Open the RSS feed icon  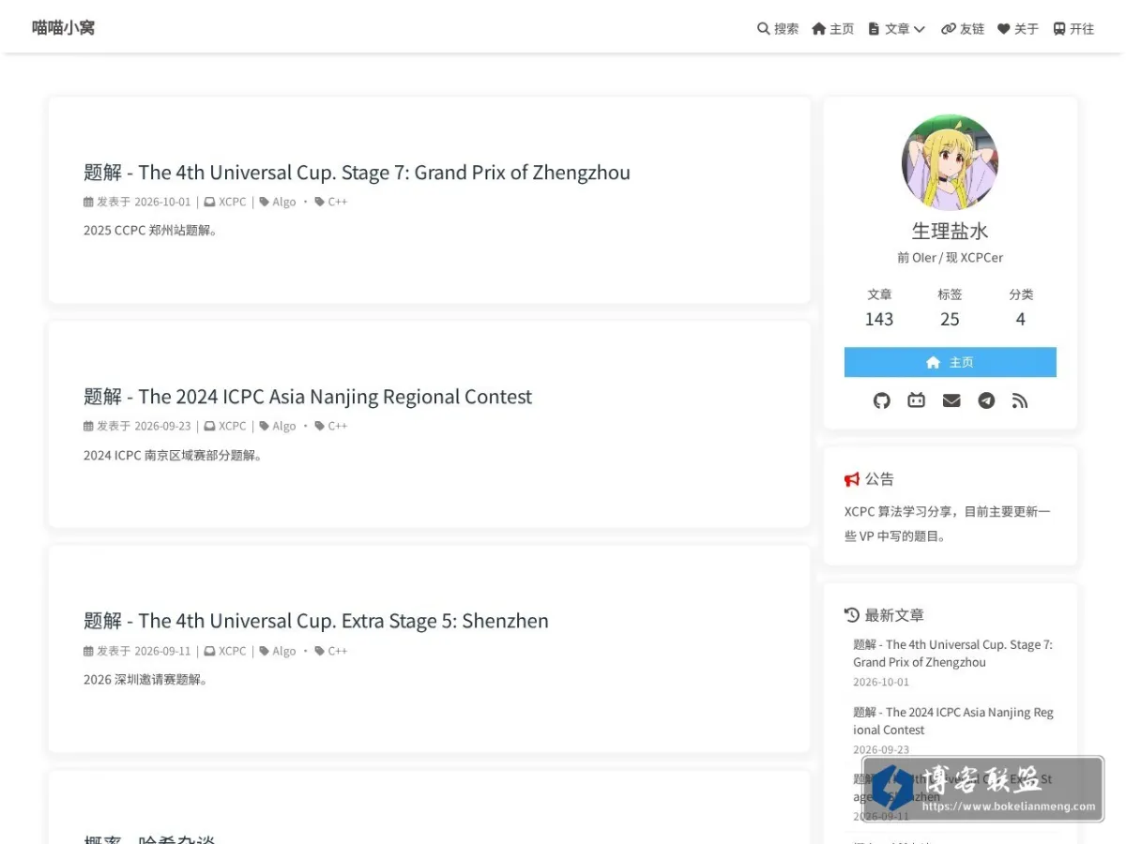pos(1020,400)
